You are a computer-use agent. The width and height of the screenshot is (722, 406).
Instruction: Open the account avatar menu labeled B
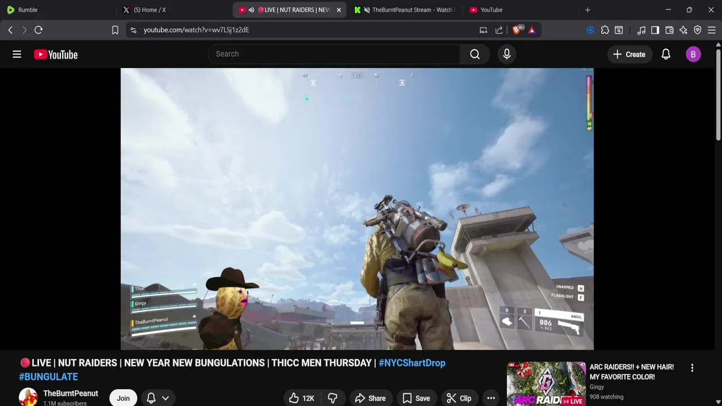(x=693, y=54)
